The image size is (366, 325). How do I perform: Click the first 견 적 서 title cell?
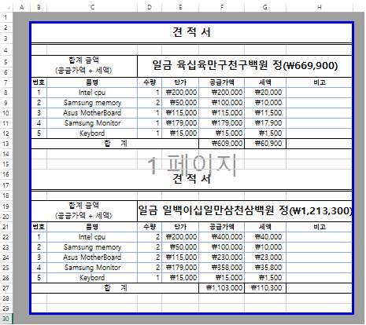coord(191,33)
